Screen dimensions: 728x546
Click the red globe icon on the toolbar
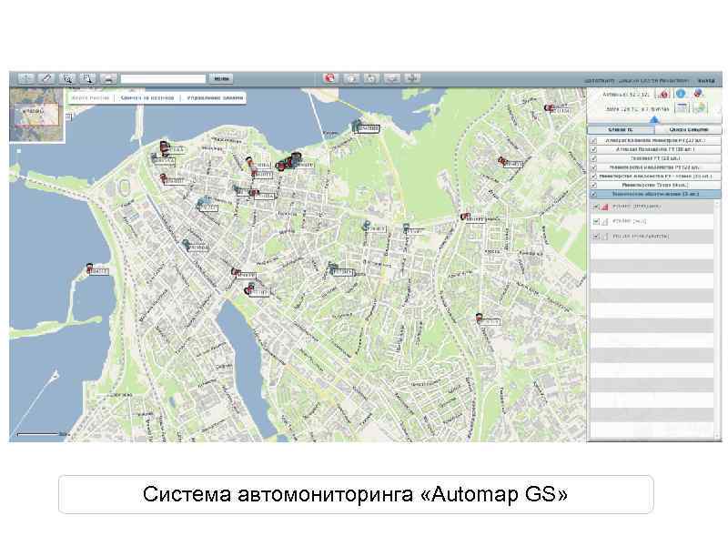coord(328,78)
